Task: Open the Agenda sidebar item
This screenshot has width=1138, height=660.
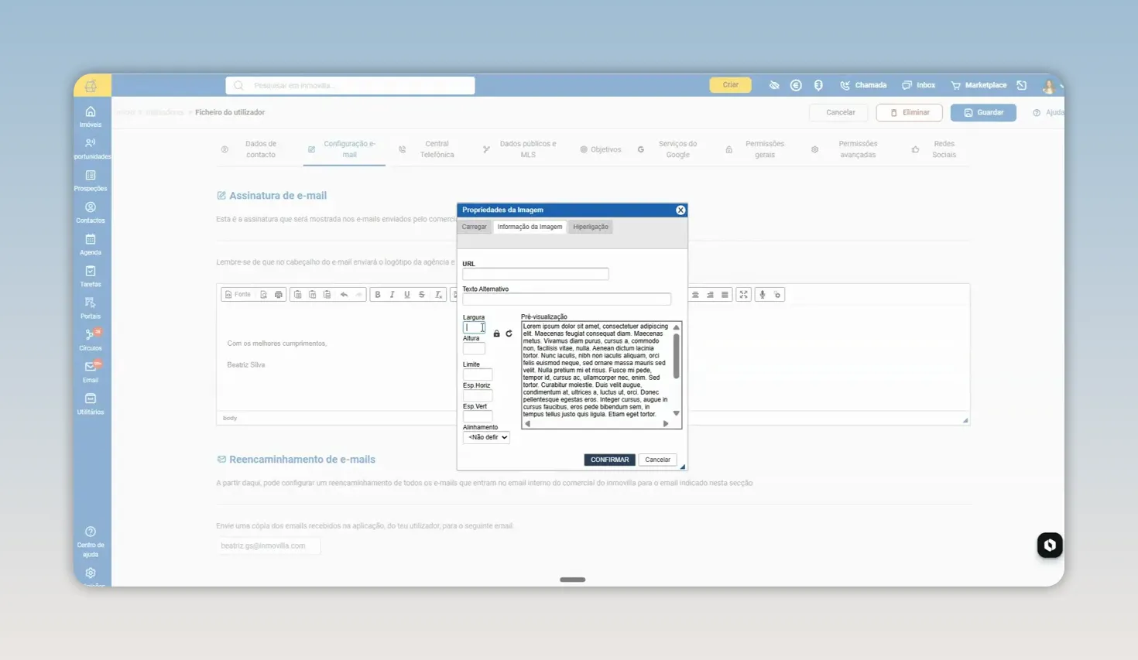Action: [x=91, y=245]
